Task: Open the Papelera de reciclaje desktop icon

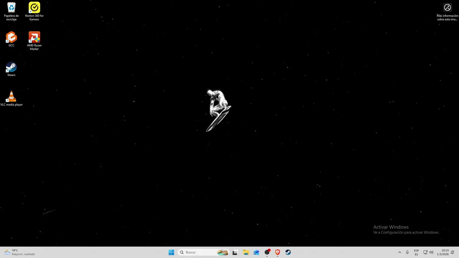Action: (11, 11)
